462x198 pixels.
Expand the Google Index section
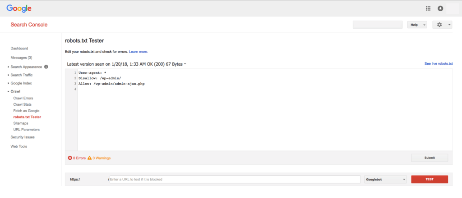click(x=8, y=83)
